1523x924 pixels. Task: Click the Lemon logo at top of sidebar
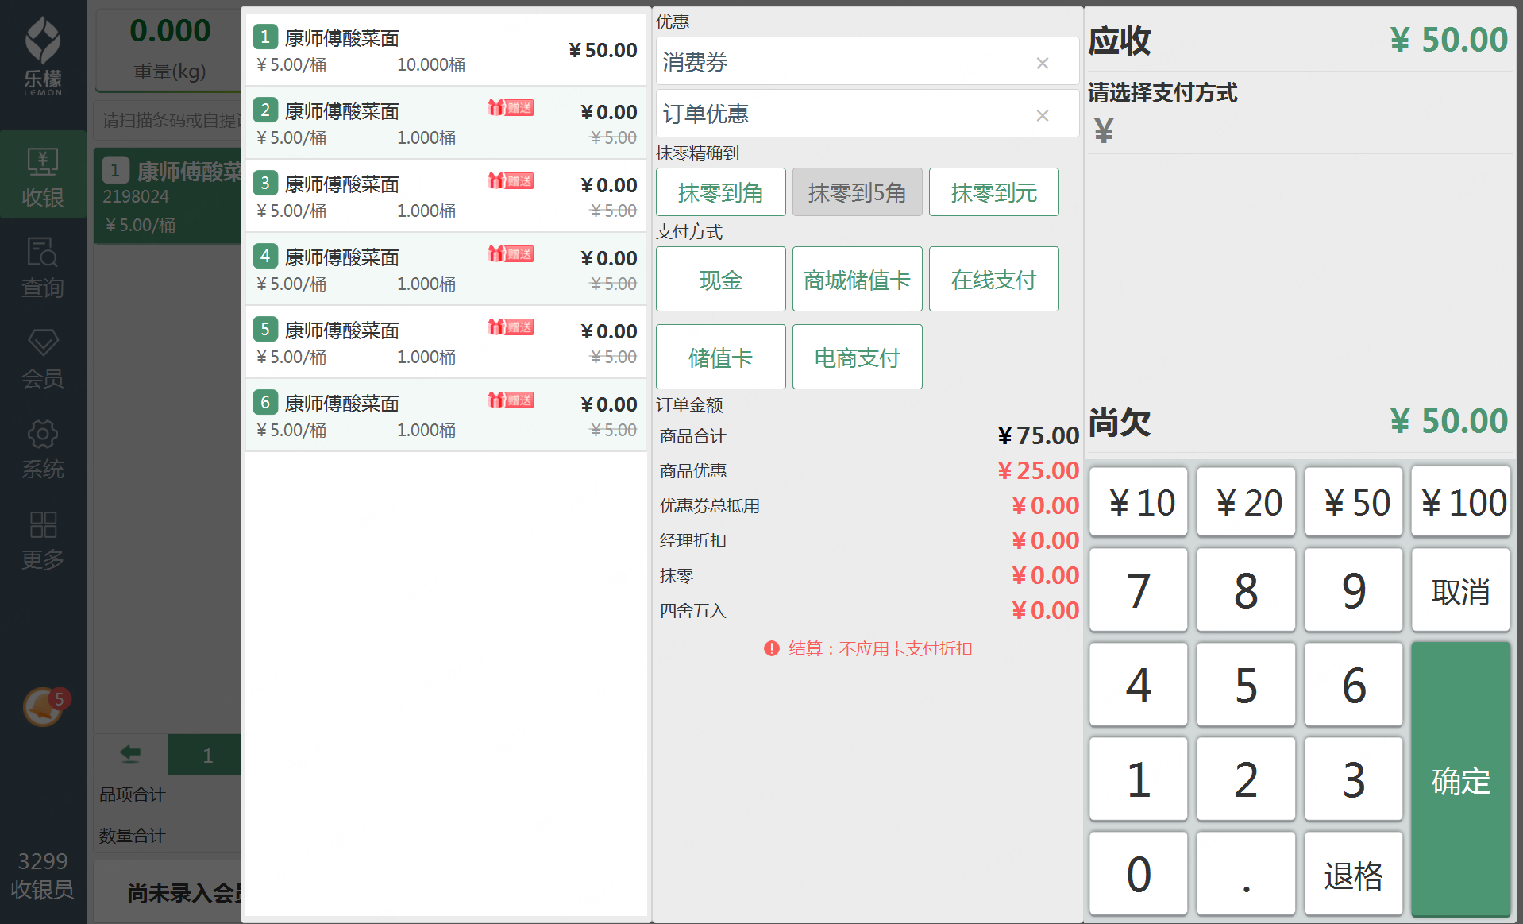(x=43, y=56)
